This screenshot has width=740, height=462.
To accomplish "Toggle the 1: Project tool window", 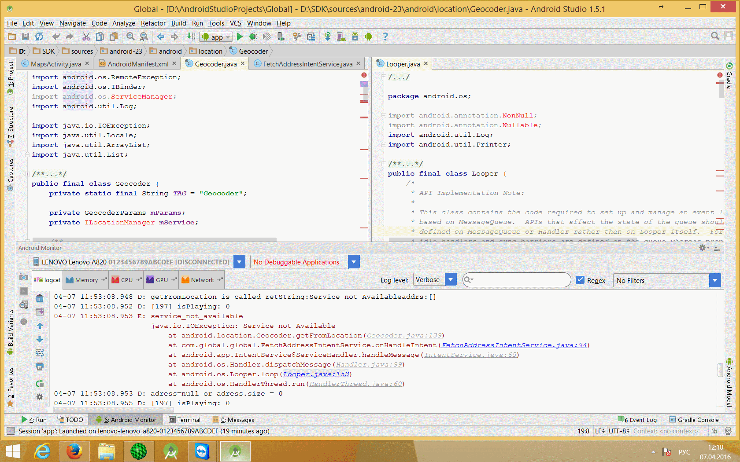I will [11, 78].
